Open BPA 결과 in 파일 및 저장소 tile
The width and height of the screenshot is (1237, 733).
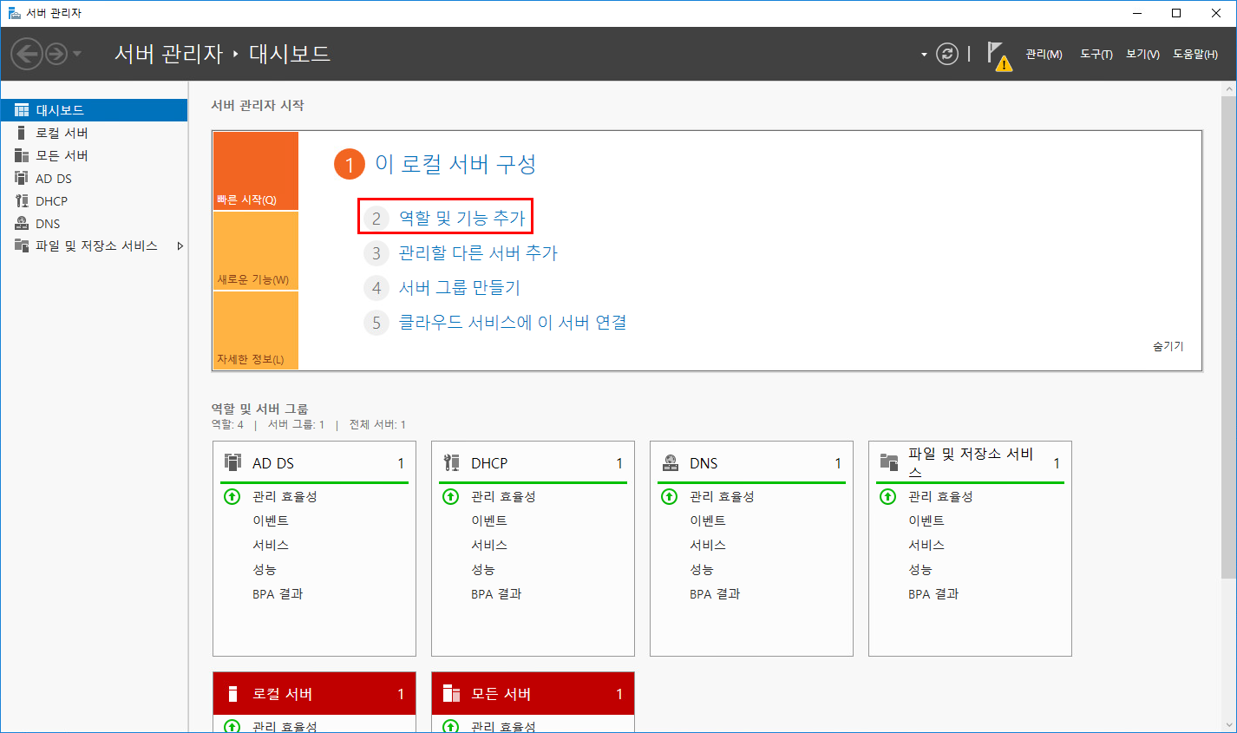point(933,593)
